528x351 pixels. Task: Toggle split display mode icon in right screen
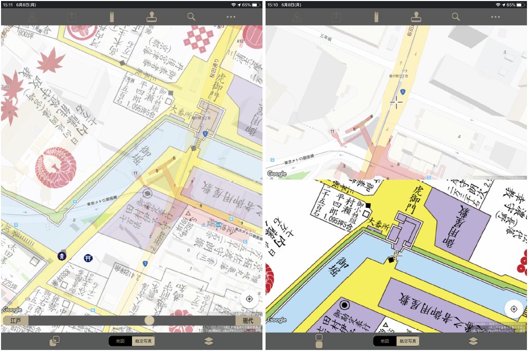(x=319, y=341)
